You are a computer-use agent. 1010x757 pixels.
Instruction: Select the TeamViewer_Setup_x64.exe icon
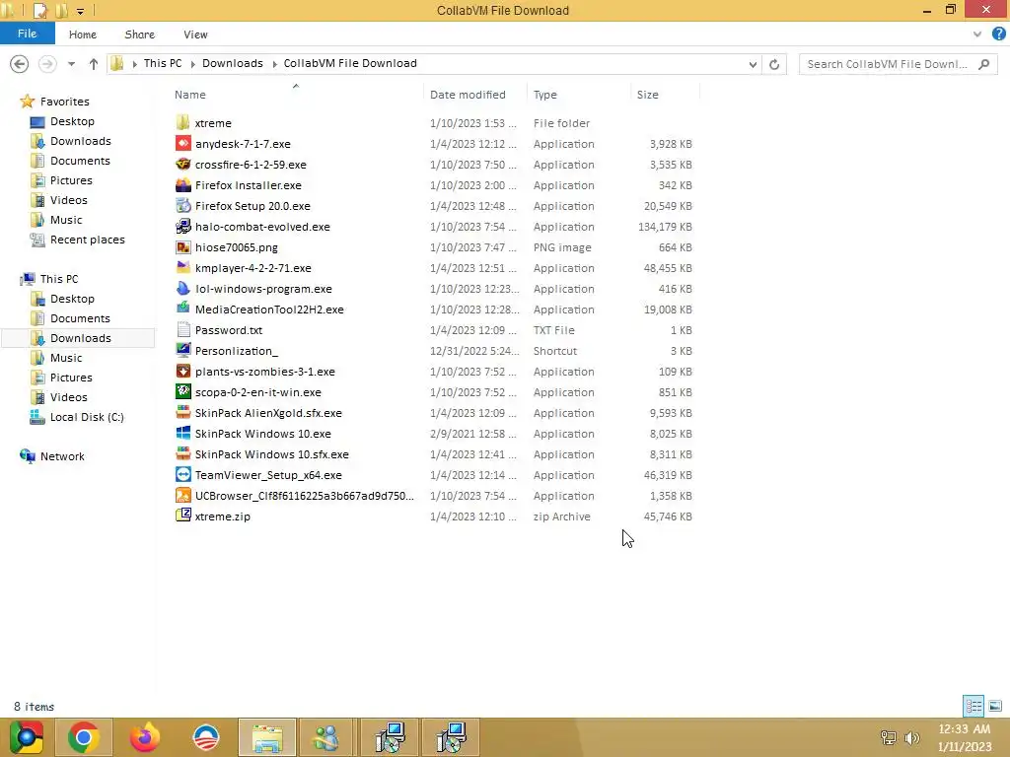click(x=182, y=474)
